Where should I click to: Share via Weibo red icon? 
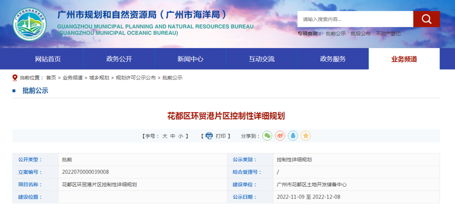(x=280, y=135)
